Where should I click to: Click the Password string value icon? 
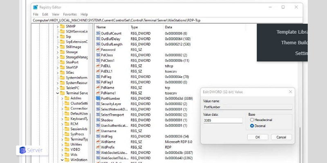coord(98,49)
